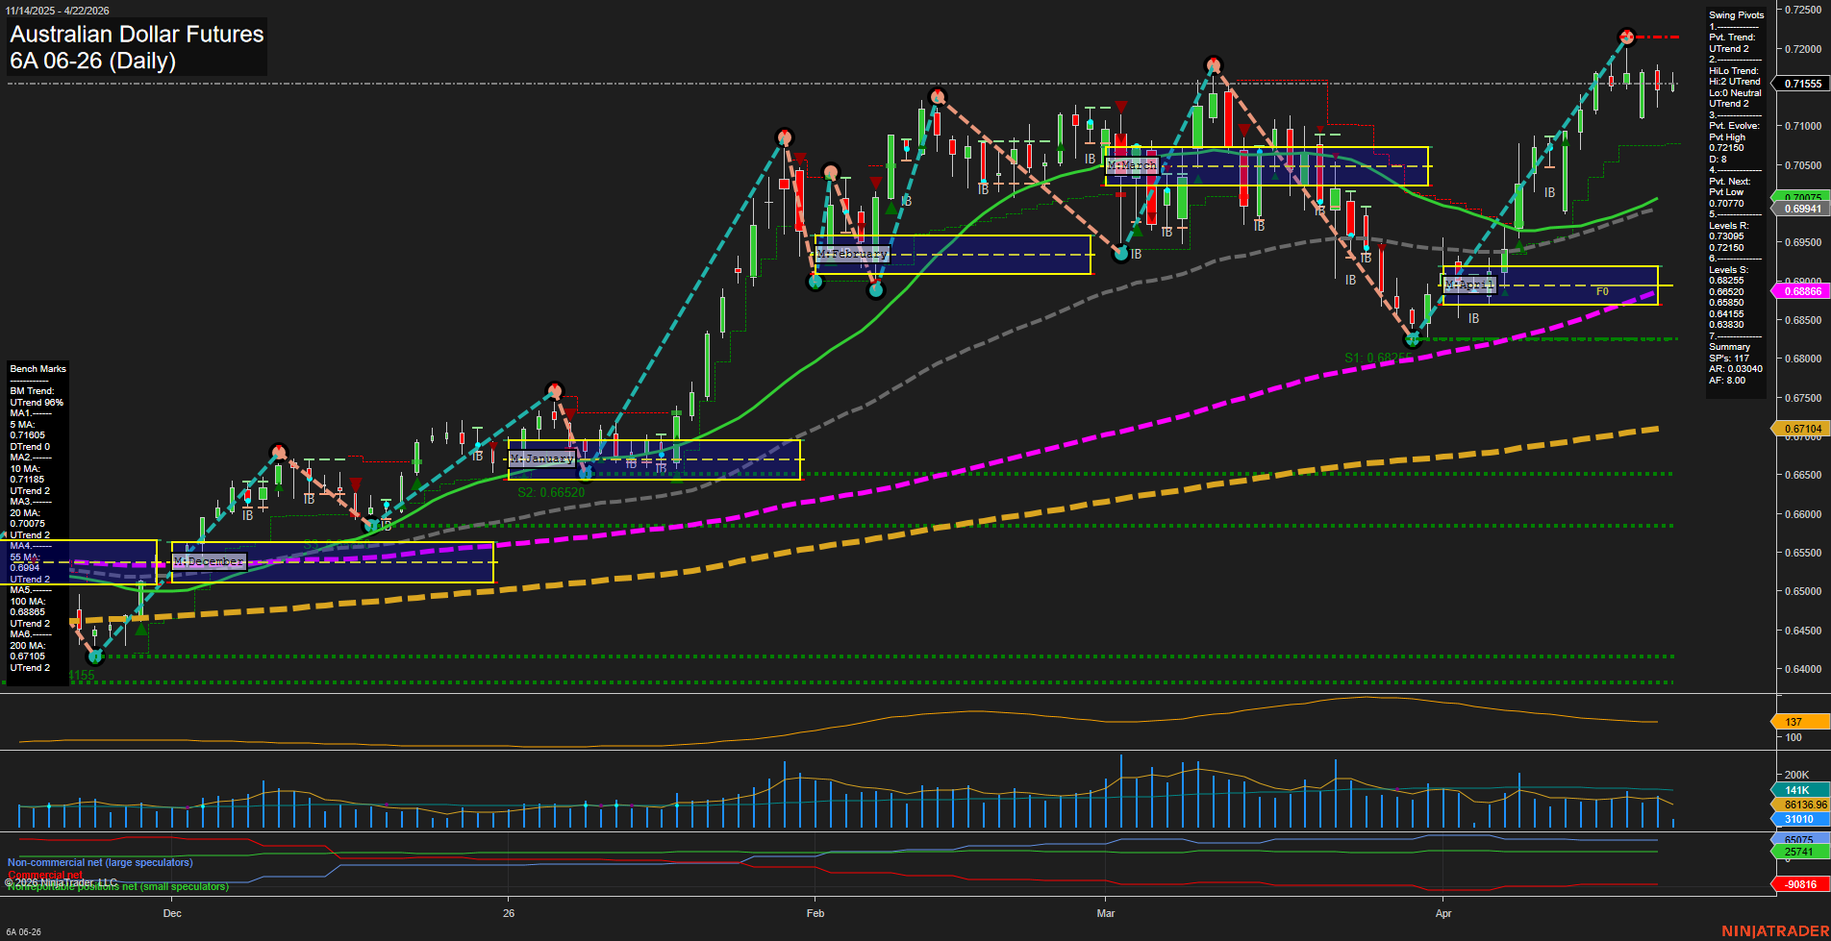Screen dimensions: 1831x941
Task: Click the Australian Dollar Futures chart title
Action: pyautogui.click(x=135, y=35)
